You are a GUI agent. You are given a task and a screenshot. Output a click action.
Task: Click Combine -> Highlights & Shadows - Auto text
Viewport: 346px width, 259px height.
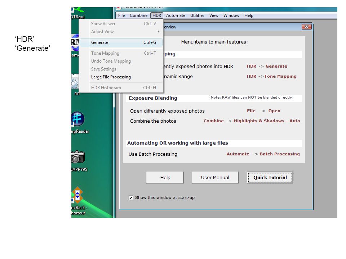coord(252,121)
